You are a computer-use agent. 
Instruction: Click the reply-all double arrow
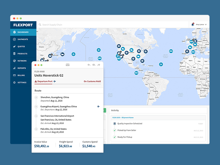tap(94, 65)
